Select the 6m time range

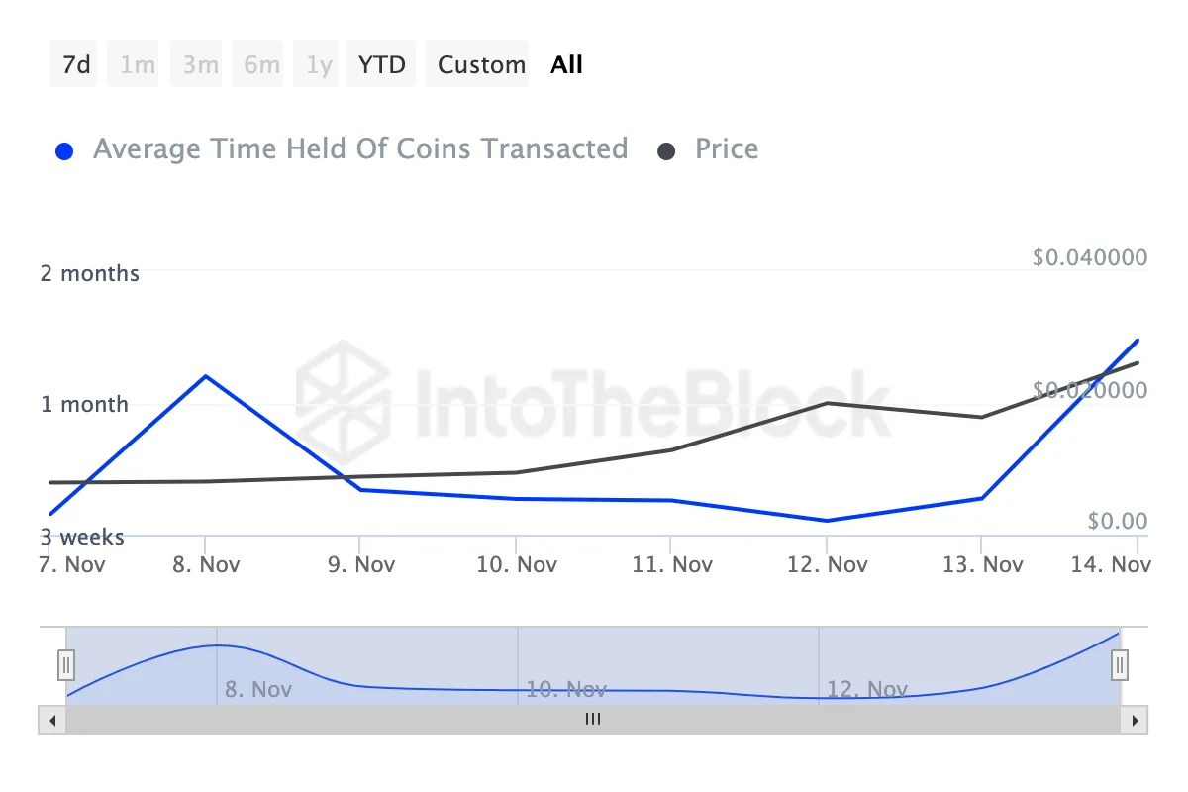(257, 63)
